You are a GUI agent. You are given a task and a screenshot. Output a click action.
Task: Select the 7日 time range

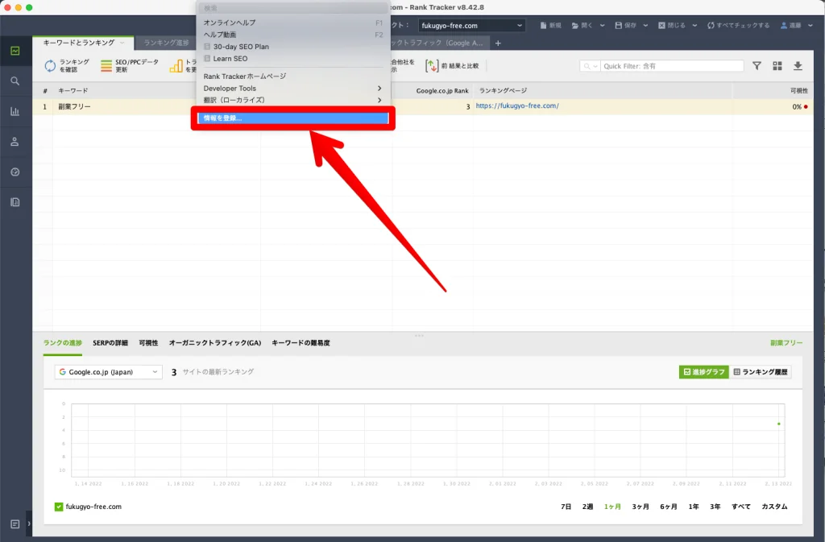coord(566,507)
